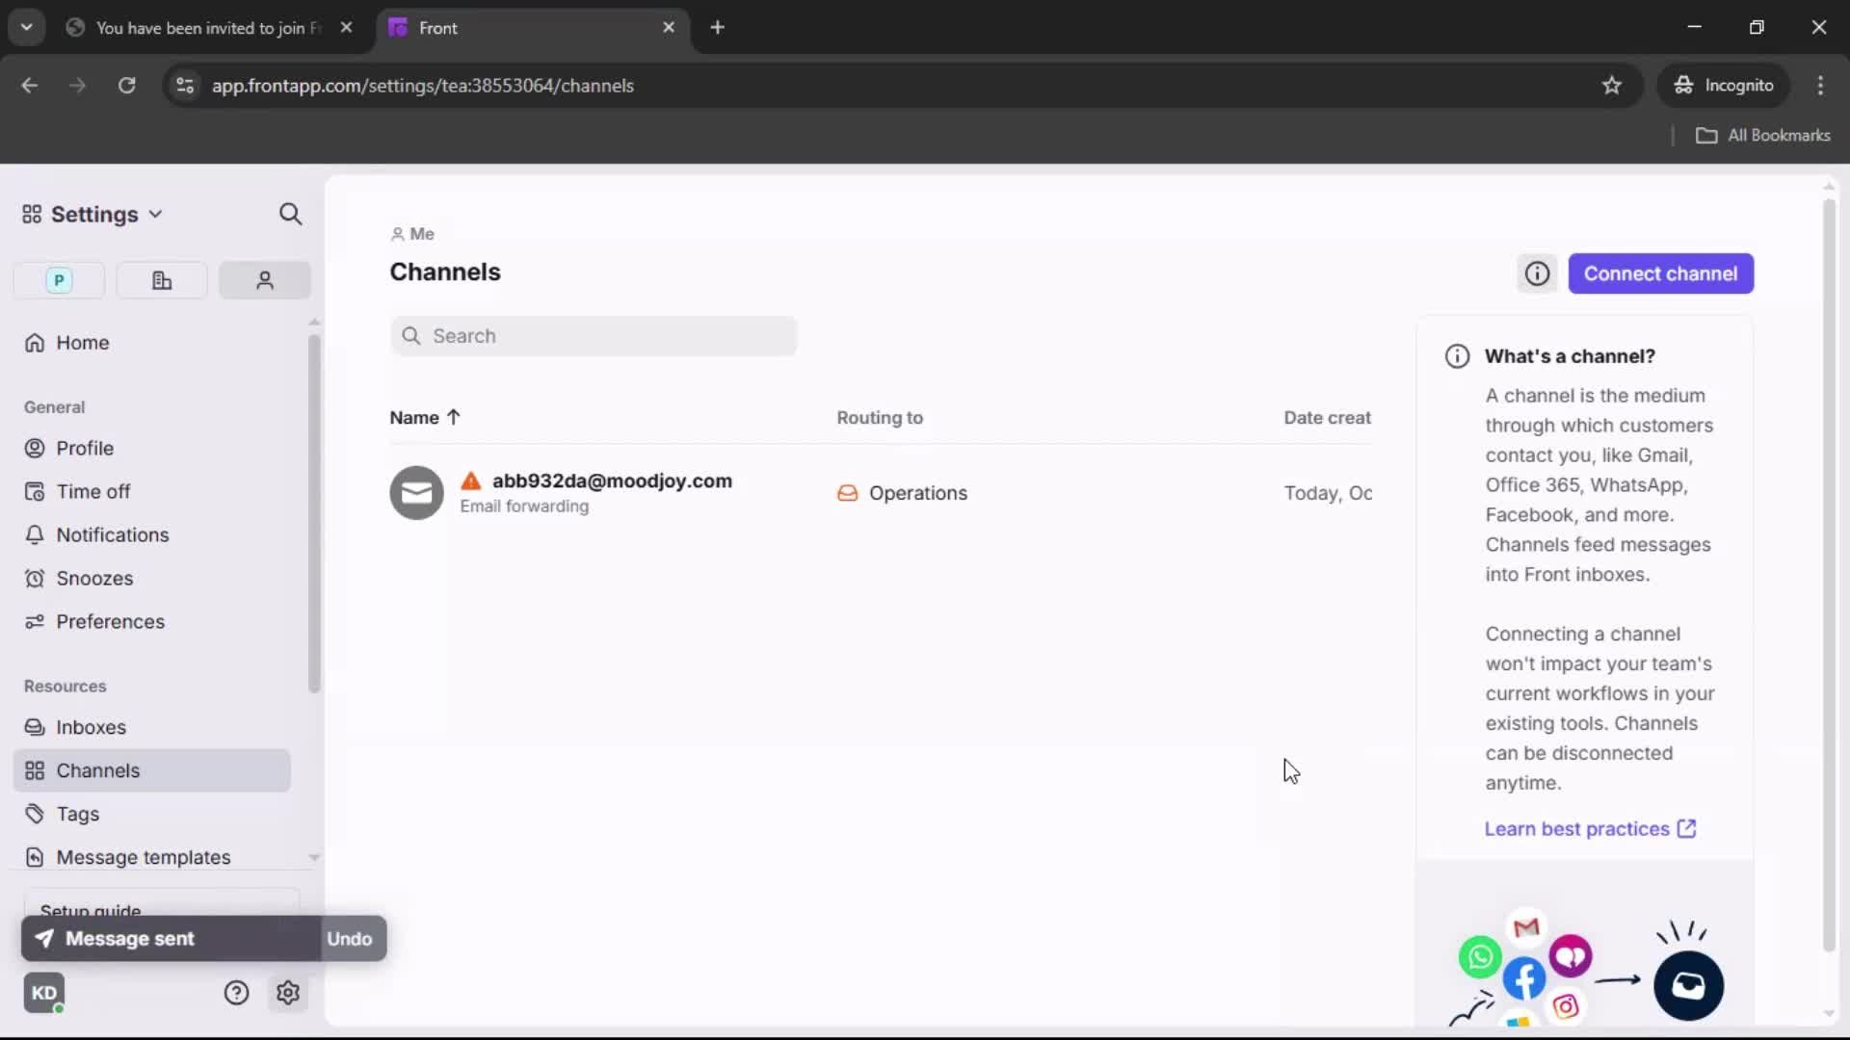
Task: Click the info icon beside Connect channel
Action: pos(1537,273)
